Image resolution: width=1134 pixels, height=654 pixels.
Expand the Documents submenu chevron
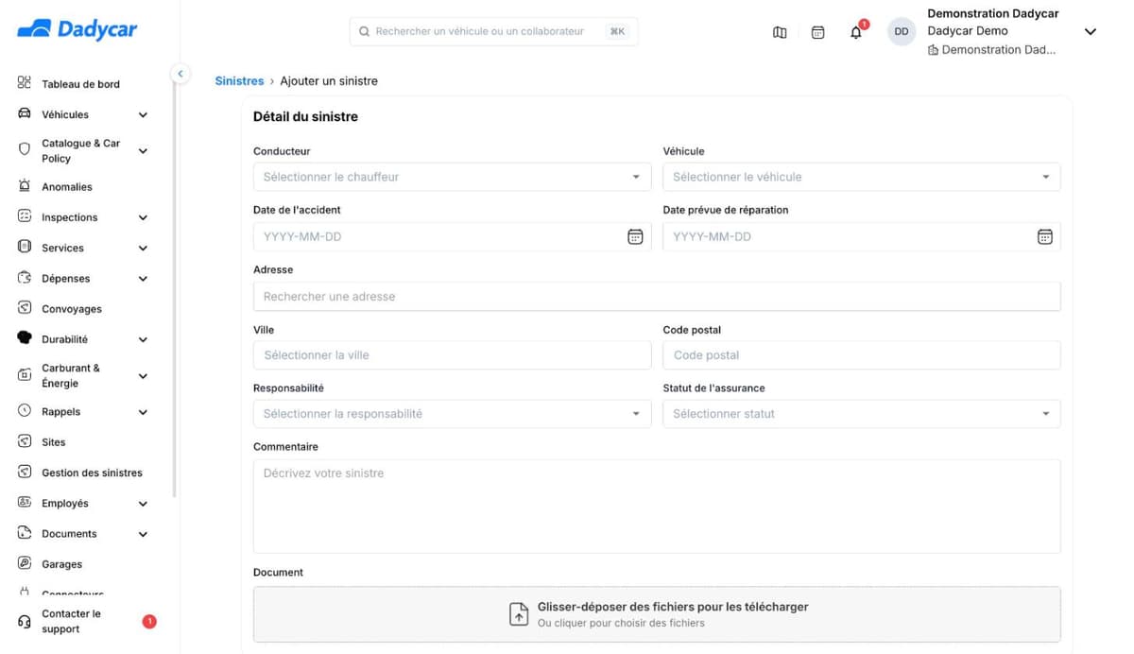click(x=143, y=534)
